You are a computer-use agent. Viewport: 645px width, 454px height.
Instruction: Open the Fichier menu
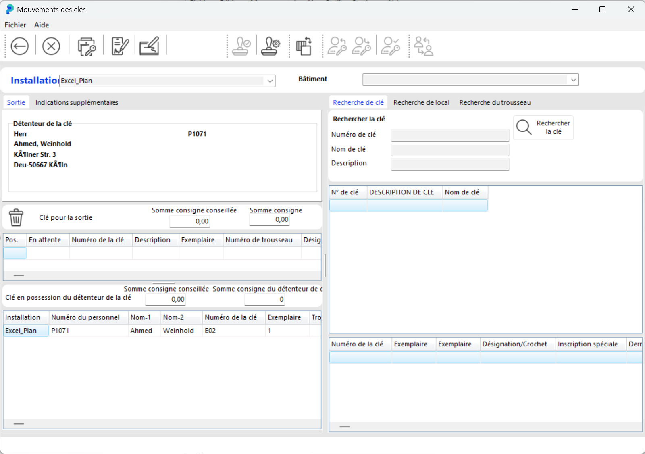(x=15, y=25)
